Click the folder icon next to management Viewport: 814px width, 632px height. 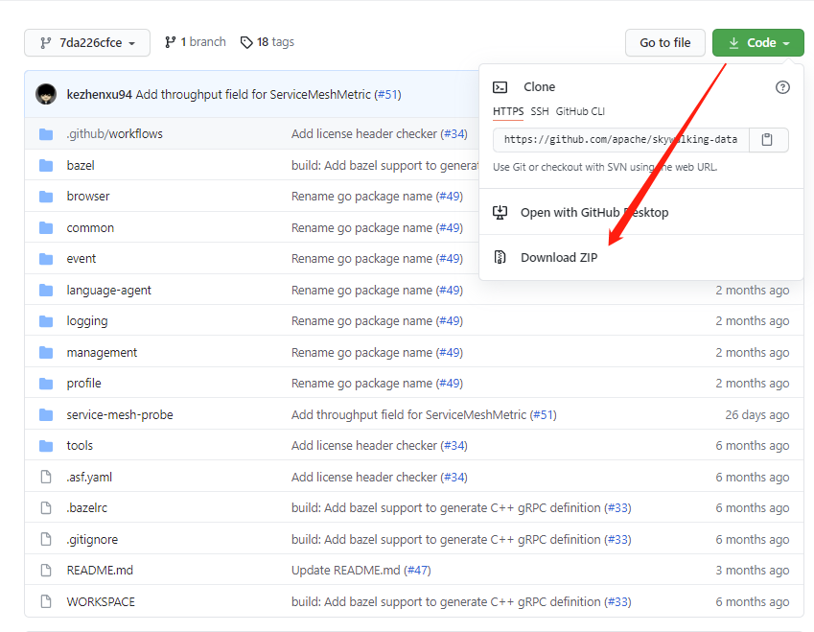click(46, 353)
